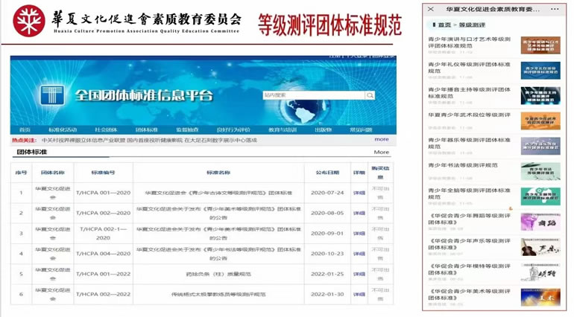Click the dark 播音主持 article thumbnail
574x317 pixels.
(x=540, y=95)
